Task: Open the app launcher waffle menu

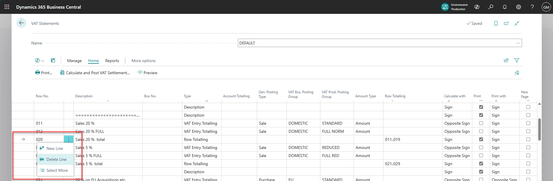Action: click(7, 7)
